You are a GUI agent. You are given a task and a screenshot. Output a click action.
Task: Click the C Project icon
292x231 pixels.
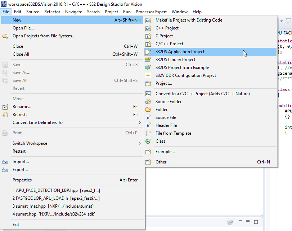(x=148, y=36)
